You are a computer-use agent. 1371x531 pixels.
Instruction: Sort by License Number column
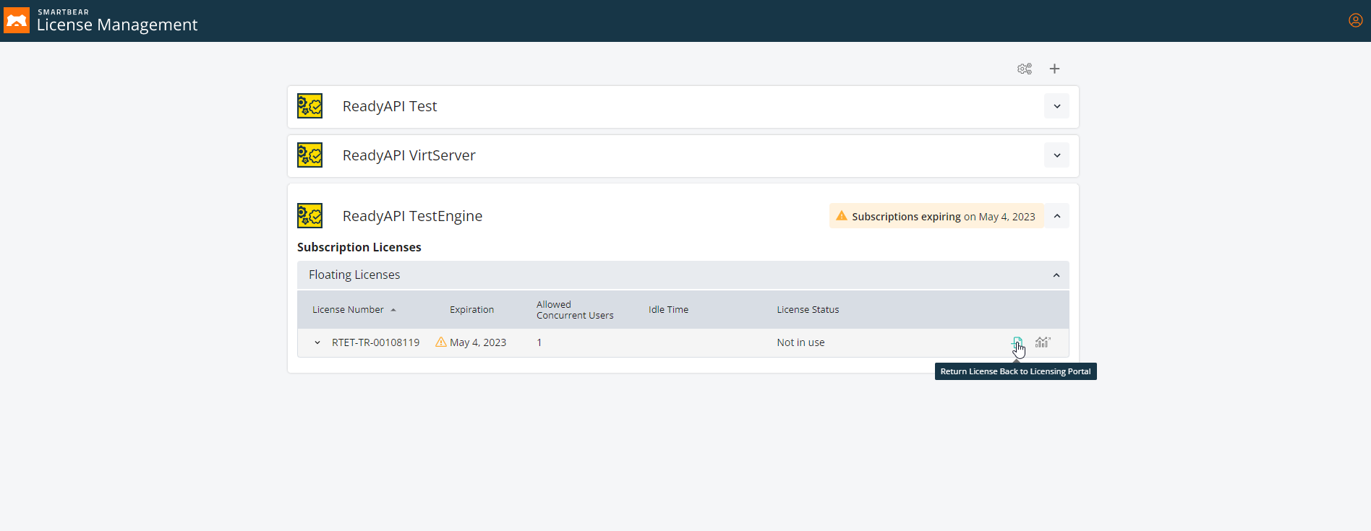click(354, 309)
